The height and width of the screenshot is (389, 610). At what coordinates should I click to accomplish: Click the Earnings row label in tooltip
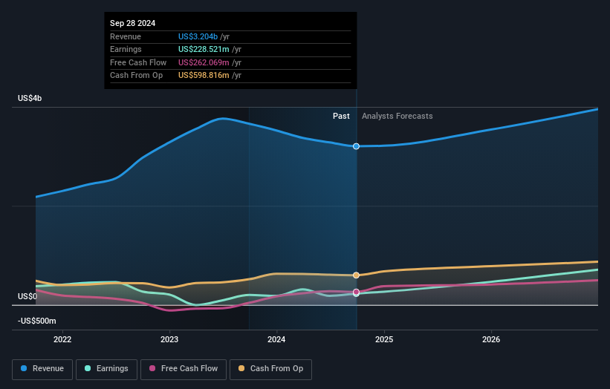126,49
